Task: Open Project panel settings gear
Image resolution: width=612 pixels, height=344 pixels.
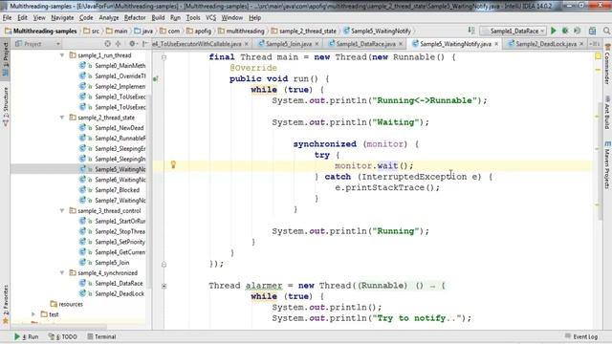Action: pyautogui.click(x=132, y=44)
